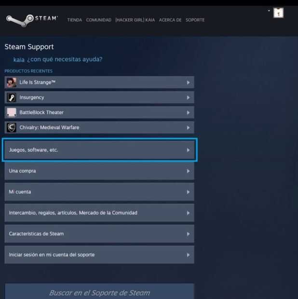Open the dropdown arrow beside the avatar

point(269,11)
